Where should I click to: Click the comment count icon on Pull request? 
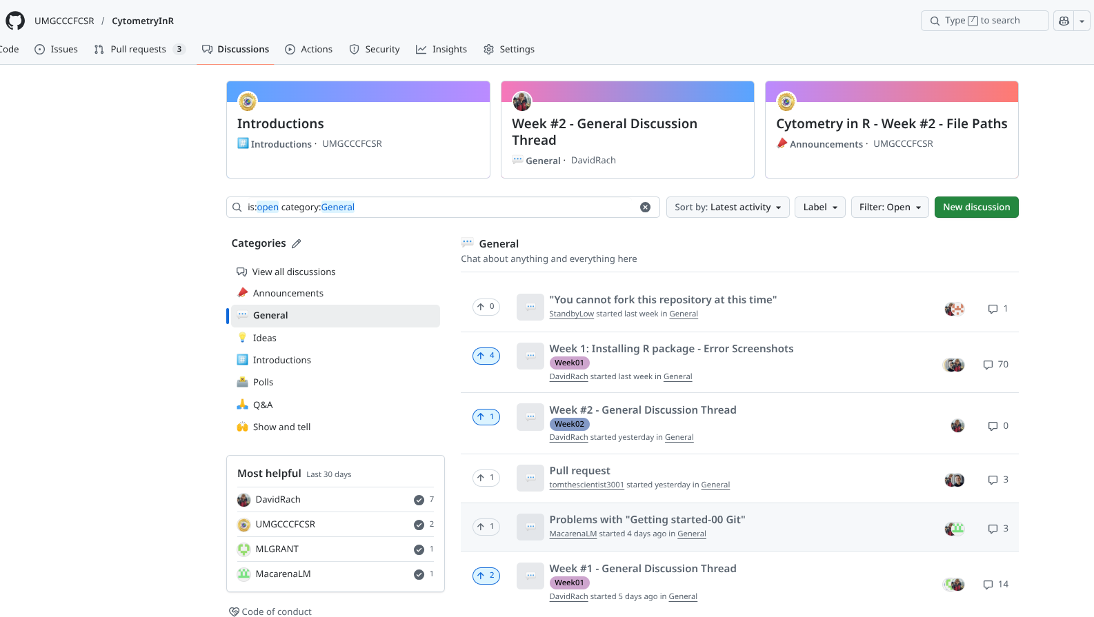coord(993,480)
